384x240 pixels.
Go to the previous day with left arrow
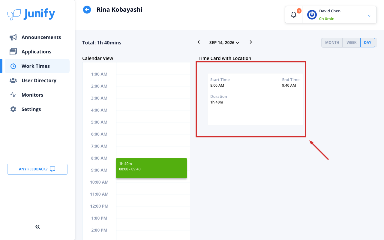[x=199, y=42]
